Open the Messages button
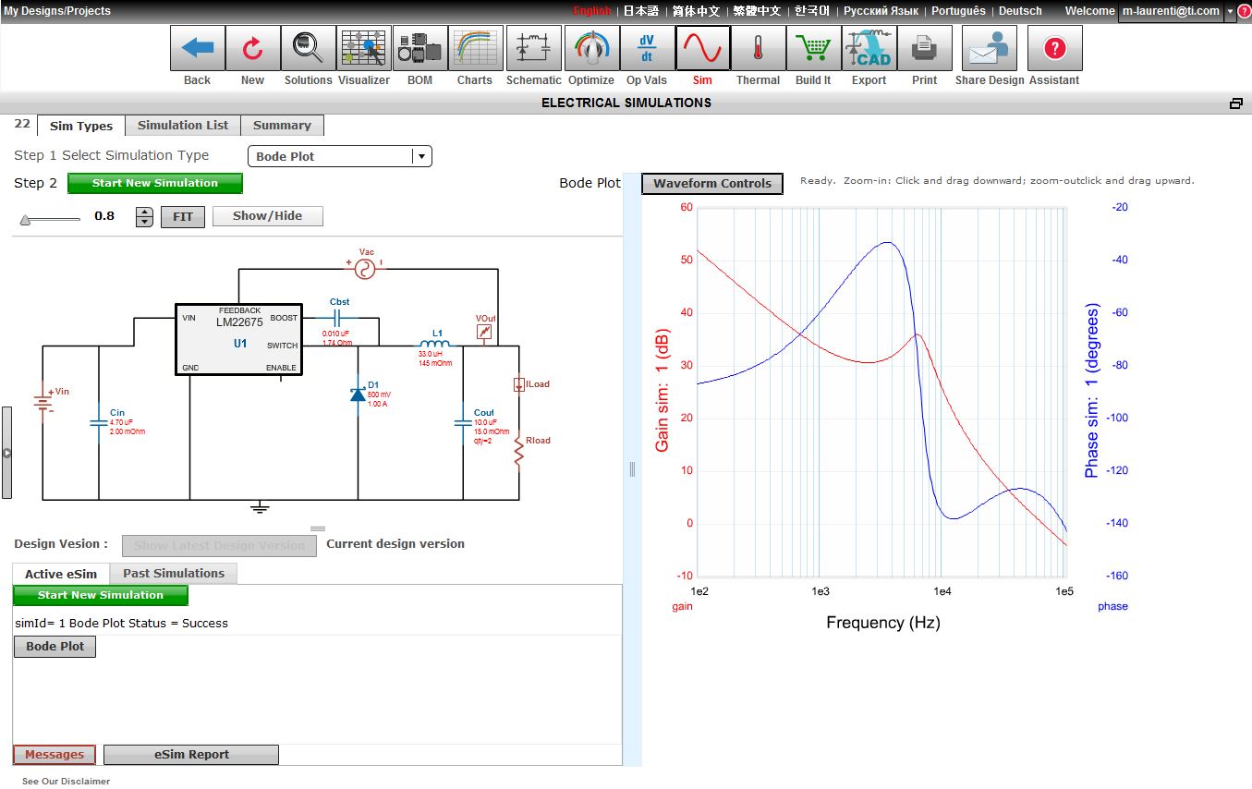The height and width of the screenshot is (789, 1252). 55,755
